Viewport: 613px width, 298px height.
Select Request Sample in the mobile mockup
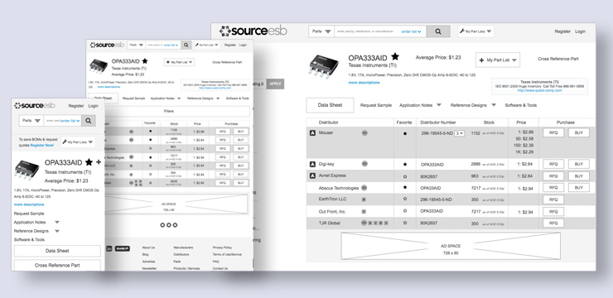pyautogui.click(x=29, y=214)
